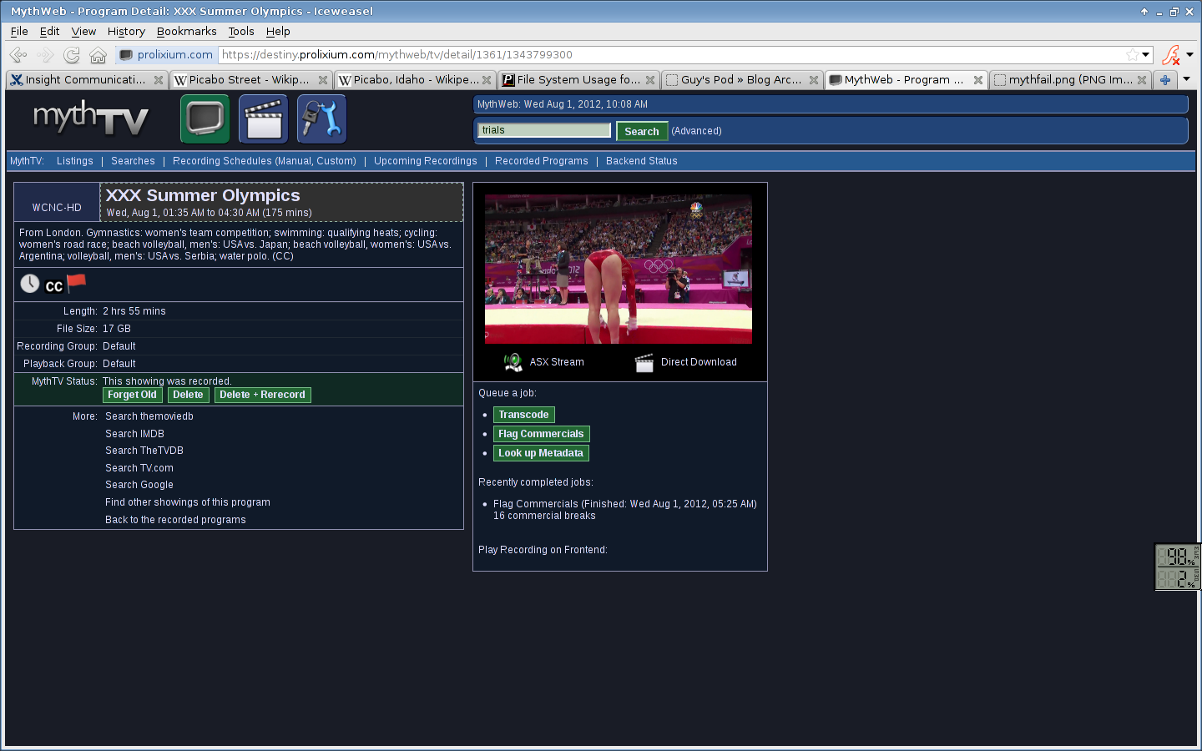
Task: Go back with the browser Back arrow
Action: (x=18, y=55)
